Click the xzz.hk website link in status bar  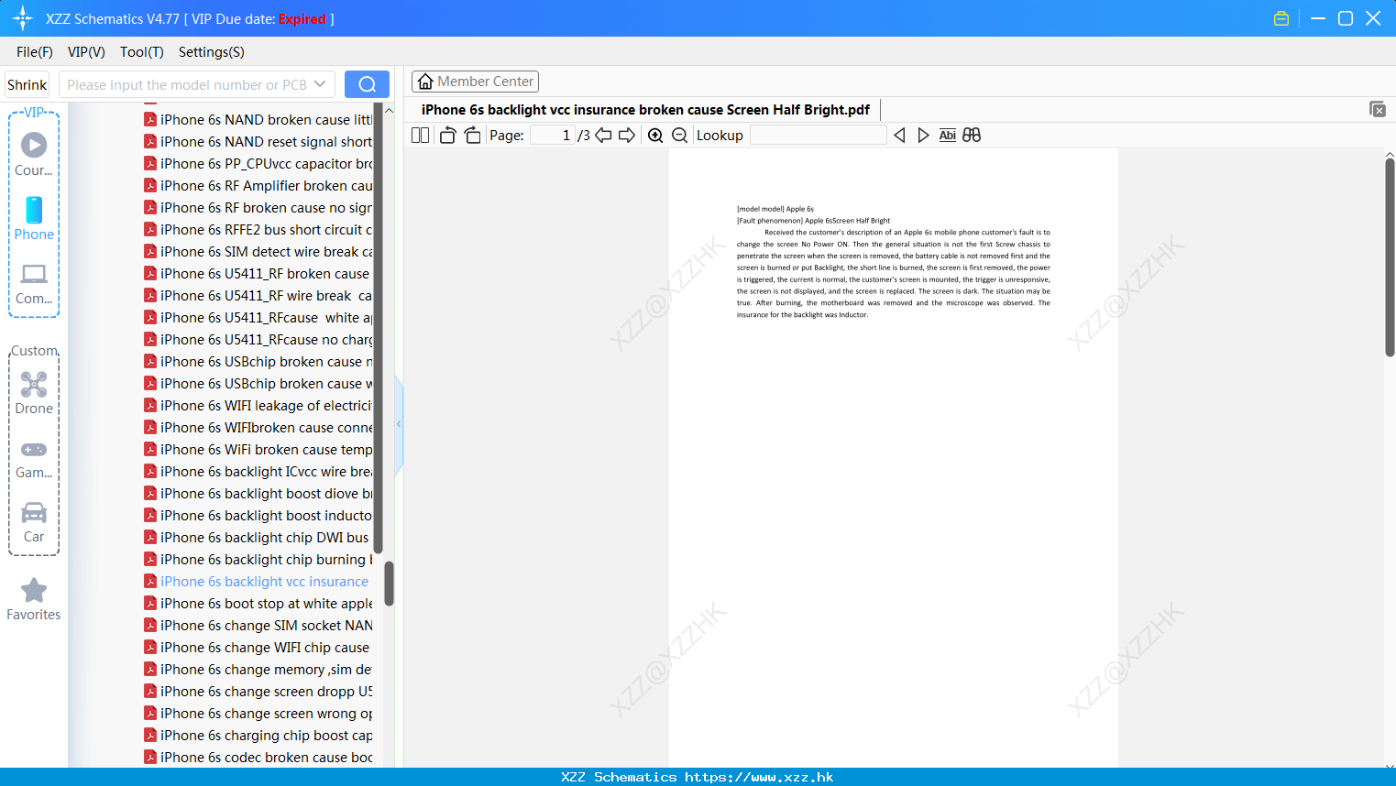point(759,777)
